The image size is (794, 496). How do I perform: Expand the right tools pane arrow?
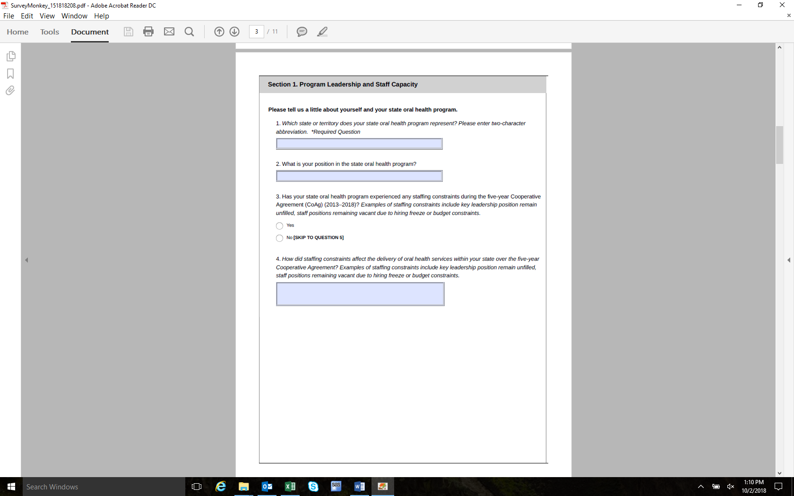point(788,260)
